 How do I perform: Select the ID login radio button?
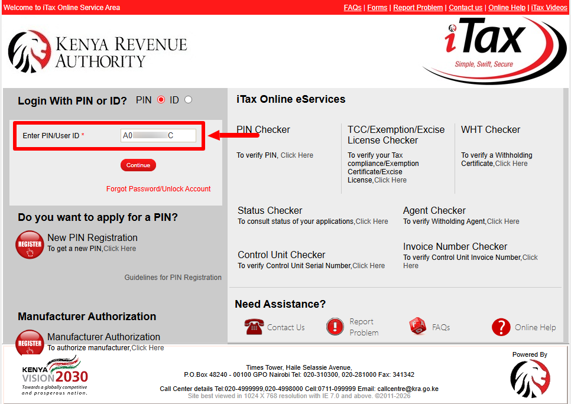click(x=189, y=100)
